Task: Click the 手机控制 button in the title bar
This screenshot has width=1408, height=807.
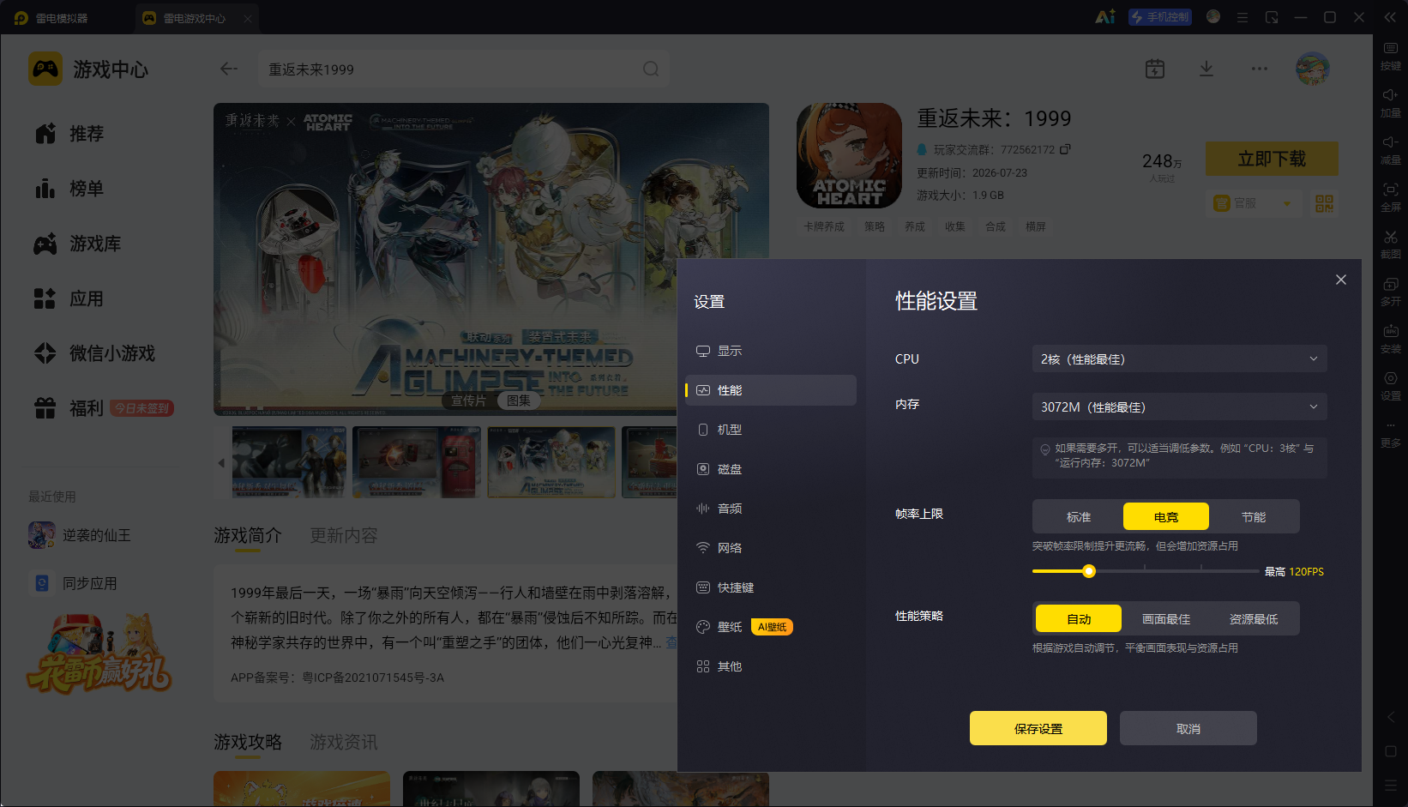Action: 1160,17
